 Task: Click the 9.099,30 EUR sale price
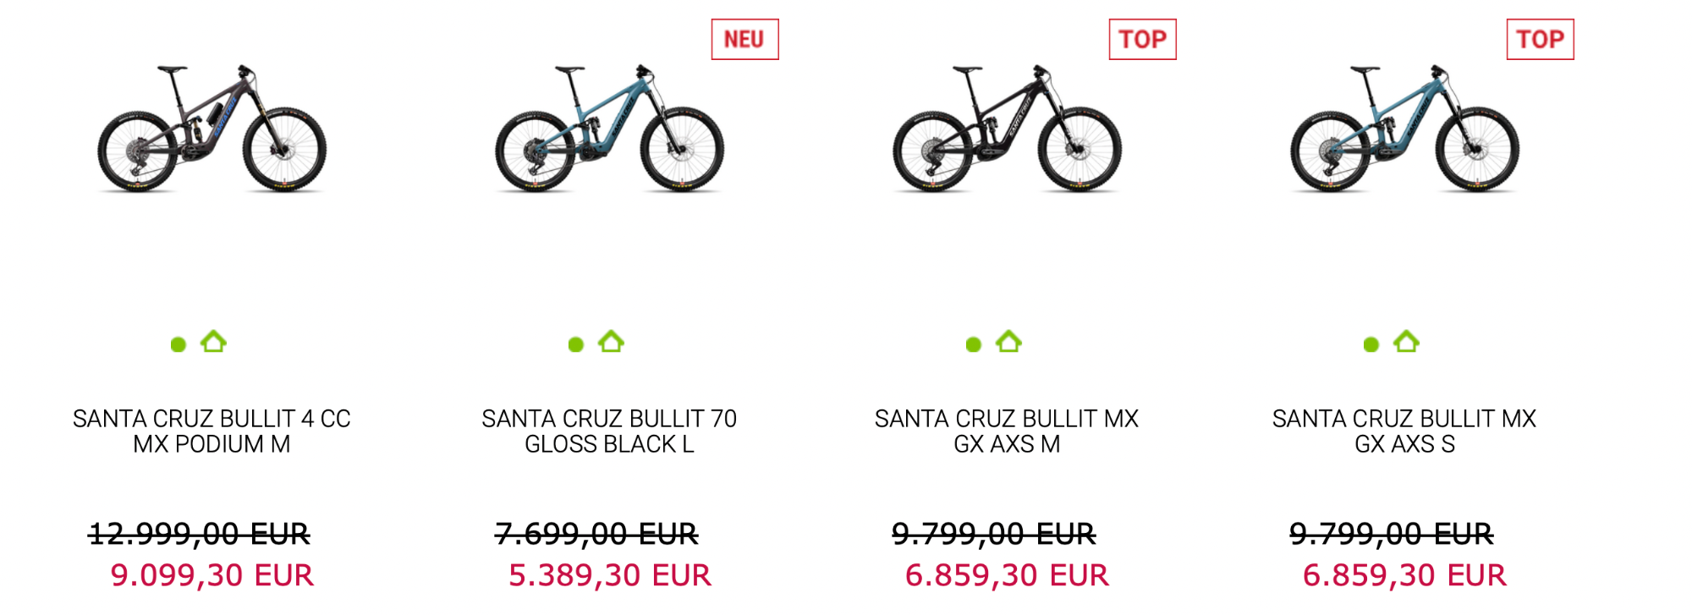point(211,575)
